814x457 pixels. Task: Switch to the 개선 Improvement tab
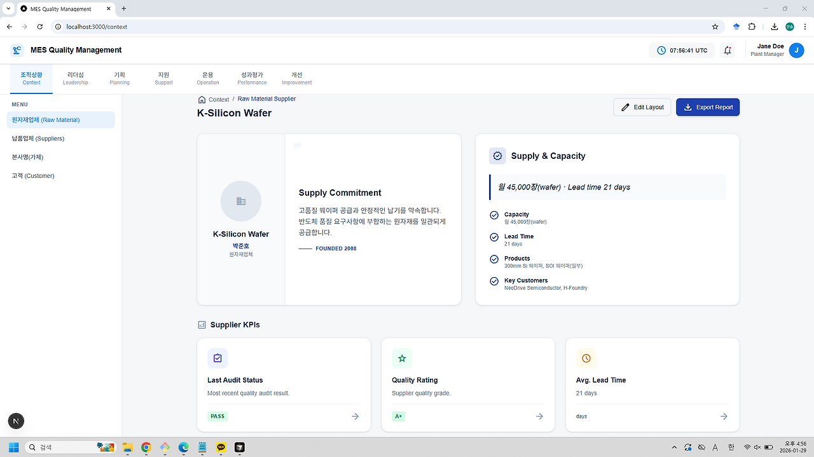coord(297,78)
